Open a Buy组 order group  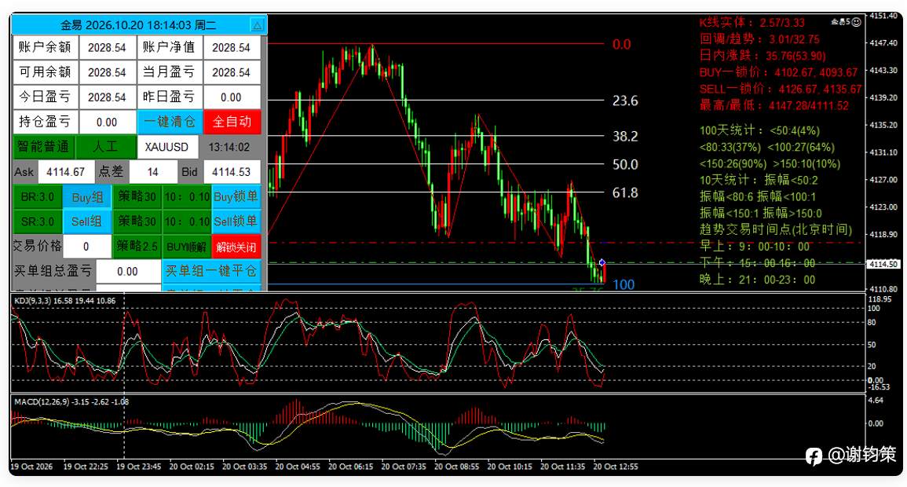(x=87, y=196)
